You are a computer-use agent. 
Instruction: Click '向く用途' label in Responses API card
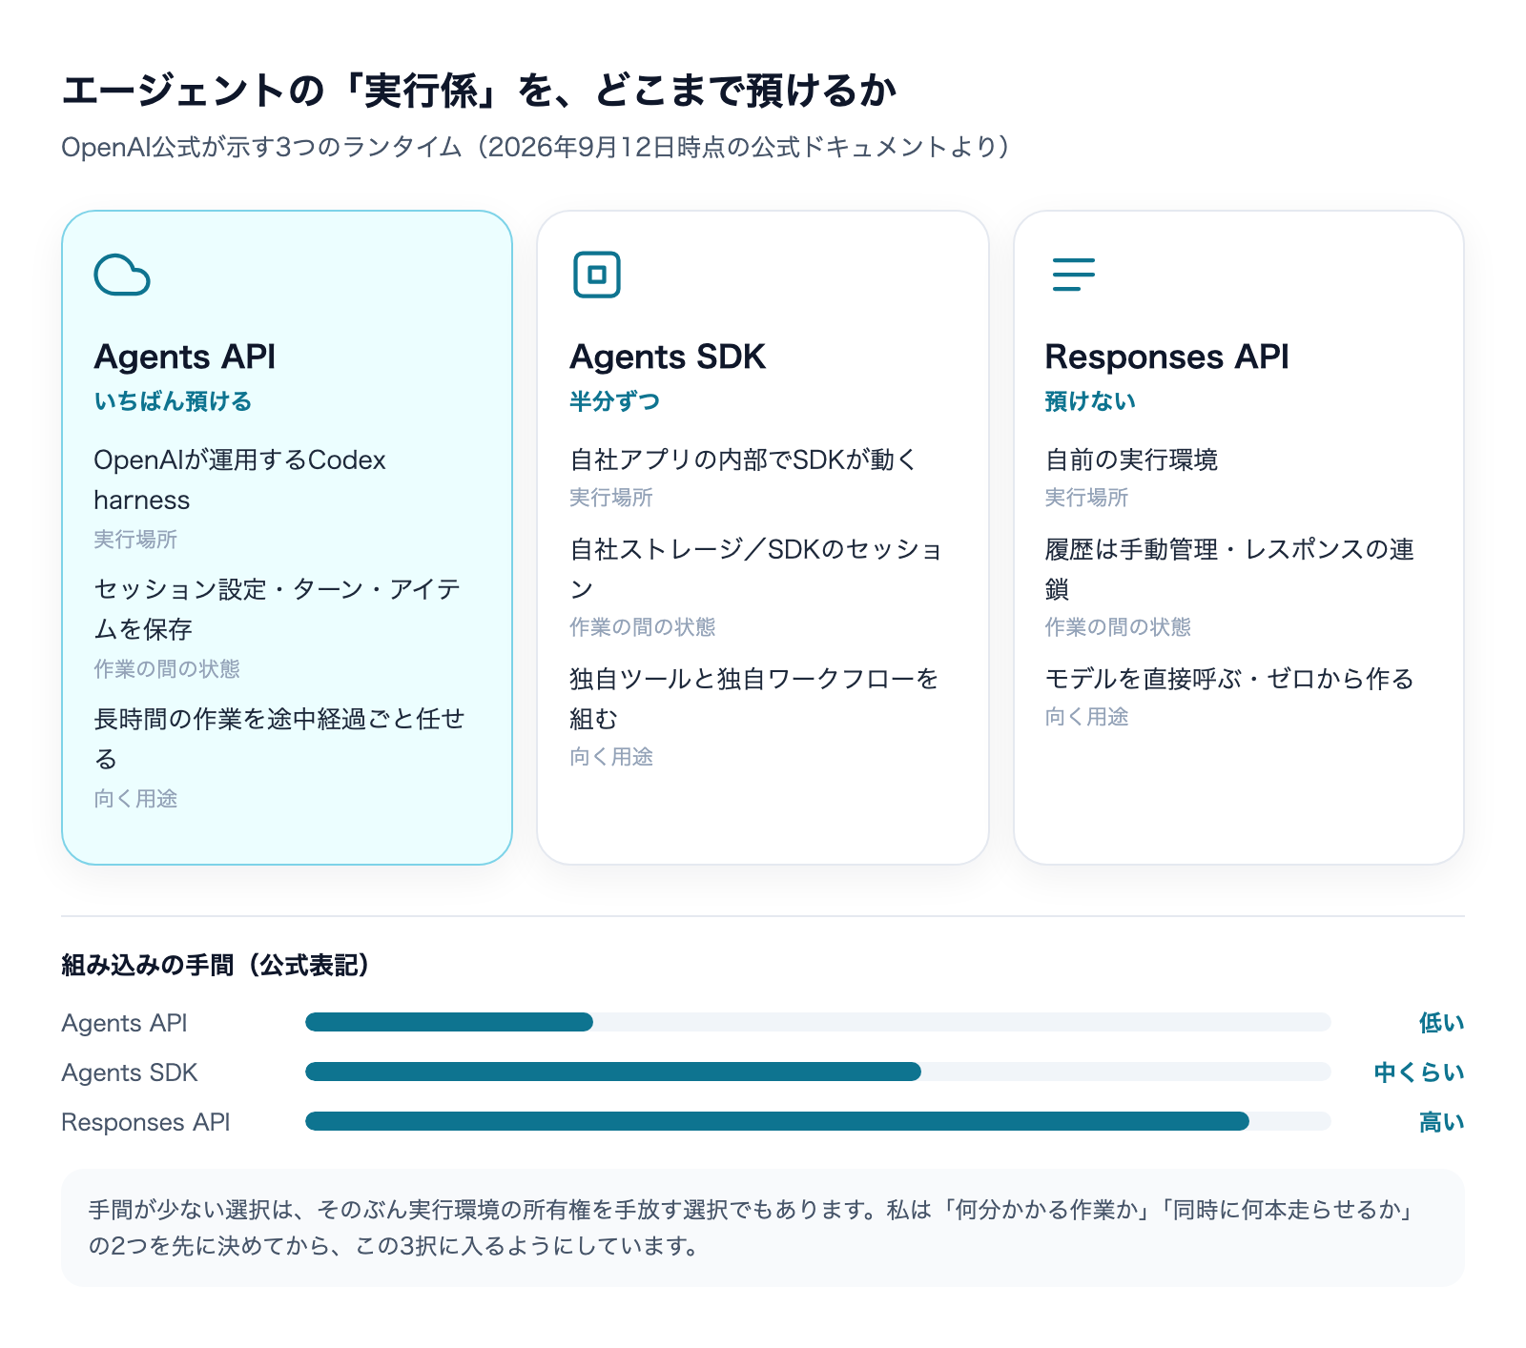pyautogui.click(x=1086, y=717)
